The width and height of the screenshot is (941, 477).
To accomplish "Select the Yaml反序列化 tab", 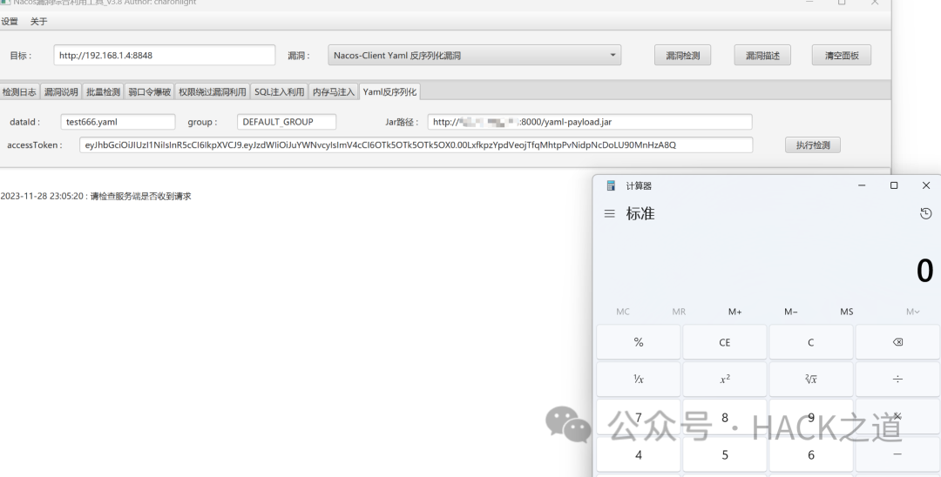I will pyautogui.click(x=389, y=91).
